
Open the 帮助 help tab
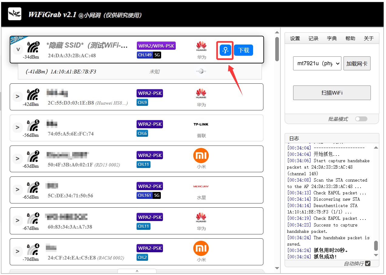pyautogui.click(x=350, y=38)
